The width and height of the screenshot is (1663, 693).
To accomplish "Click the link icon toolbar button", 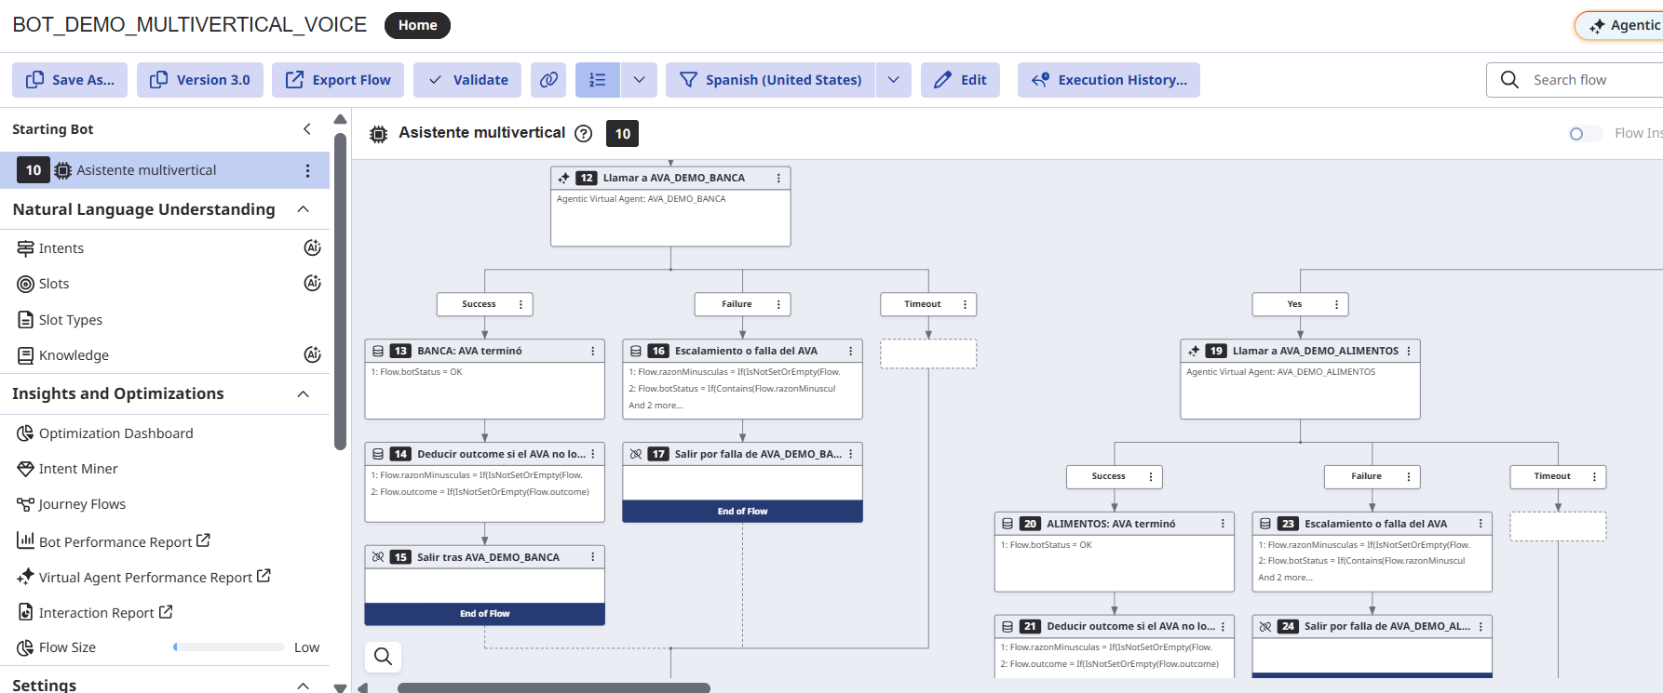I will point(548,80).
